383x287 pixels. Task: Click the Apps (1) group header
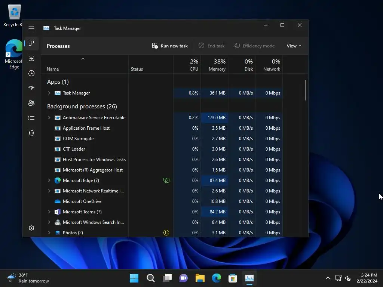click(x=58, y=82)
